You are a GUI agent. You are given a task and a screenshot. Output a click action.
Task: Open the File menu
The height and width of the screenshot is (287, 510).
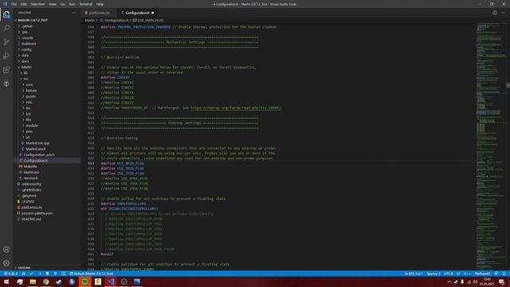coord(14,4)
